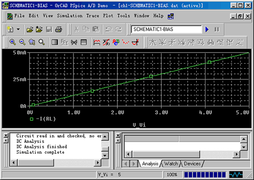
Task: Click the -I(RL) trace legend marker
Action: tap(31, 119)
